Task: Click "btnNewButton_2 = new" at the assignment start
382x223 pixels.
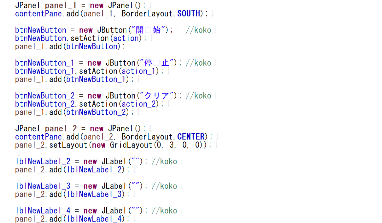Action: point(58,96)
